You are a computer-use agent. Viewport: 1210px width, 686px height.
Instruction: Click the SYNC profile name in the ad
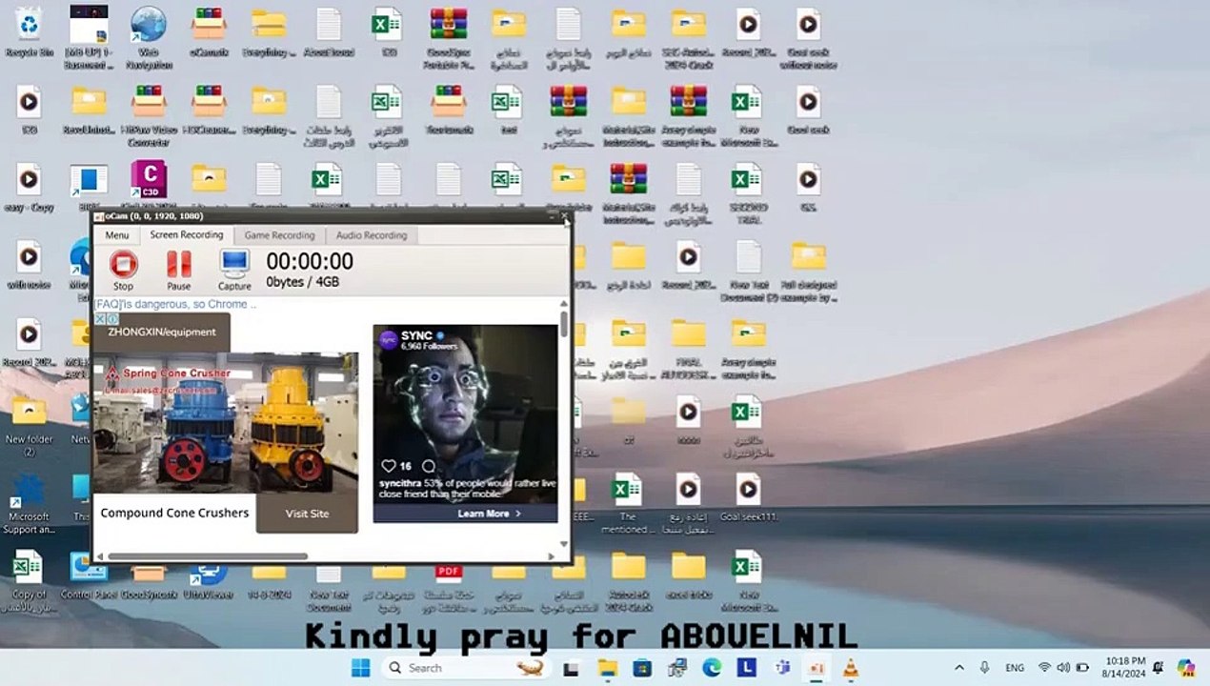(416, 335)
